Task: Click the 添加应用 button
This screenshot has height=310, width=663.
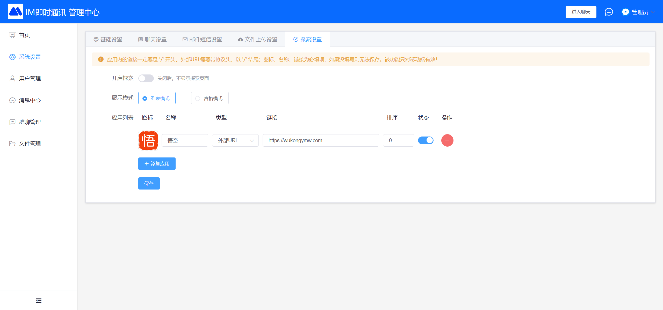Action: 157,164
